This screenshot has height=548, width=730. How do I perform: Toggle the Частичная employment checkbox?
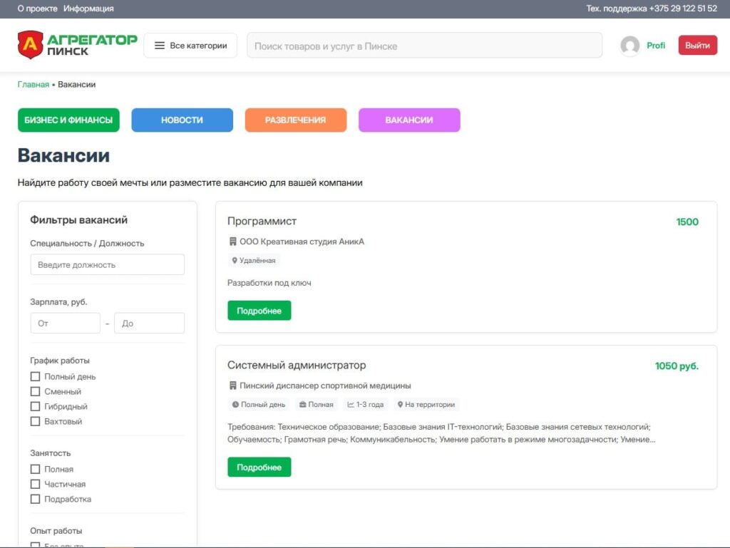point(35,484)
